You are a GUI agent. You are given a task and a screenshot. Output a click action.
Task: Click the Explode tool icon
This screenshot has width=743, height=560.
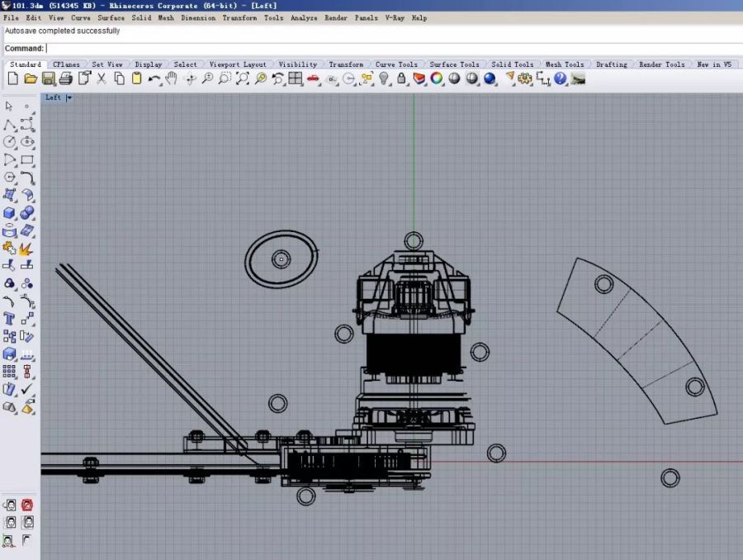click(x=26, y=248)
